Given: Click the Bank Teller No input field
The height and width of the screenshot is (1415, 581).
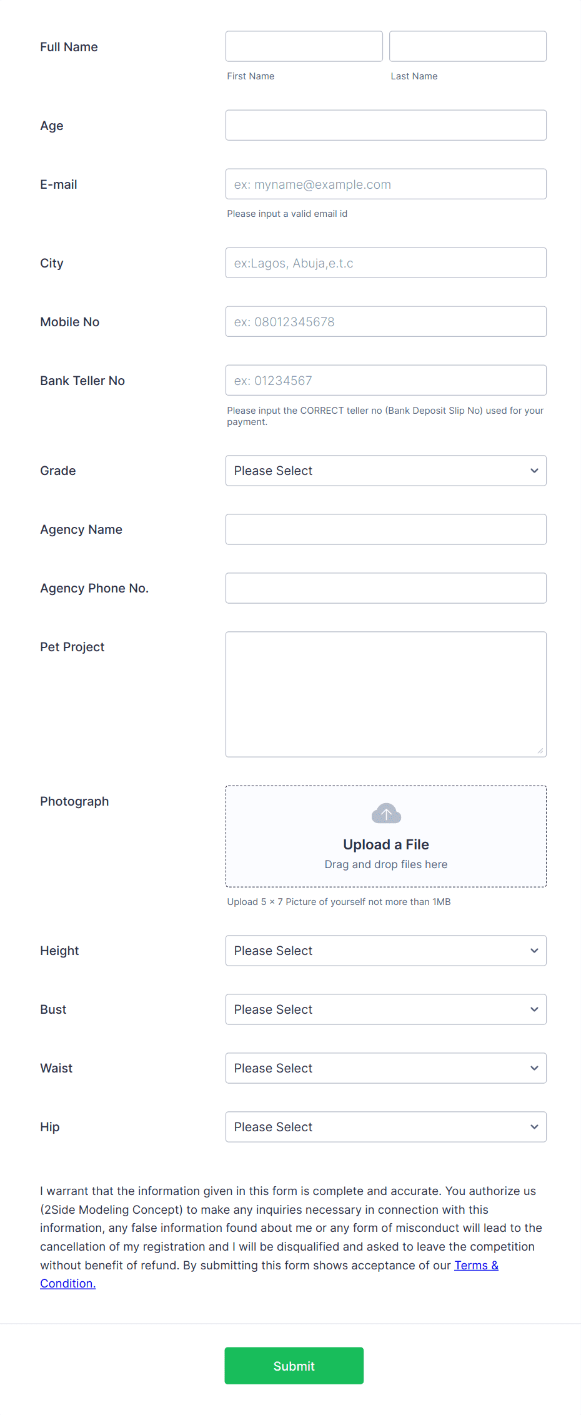Looking at the screenshot, I should point(385,379).
